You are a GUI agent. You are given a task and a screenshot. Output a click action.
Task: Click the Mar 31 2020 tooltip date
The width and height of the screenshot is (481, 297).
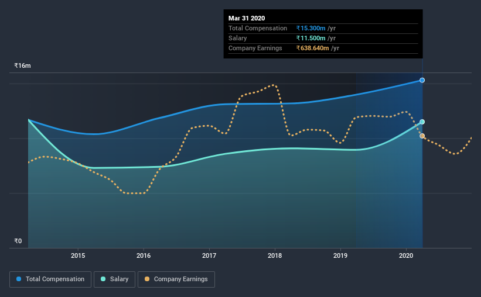pyautogui.click(x=247, y=18)
